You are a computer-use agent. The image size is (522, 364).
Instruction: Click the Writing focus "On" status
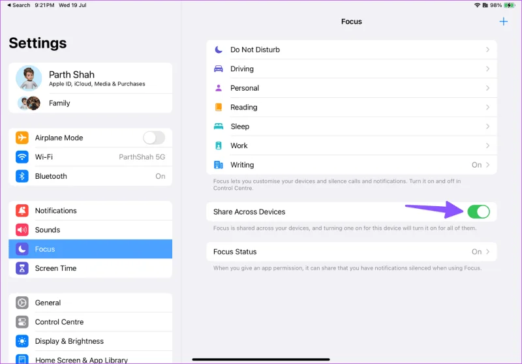click(476, 164)
